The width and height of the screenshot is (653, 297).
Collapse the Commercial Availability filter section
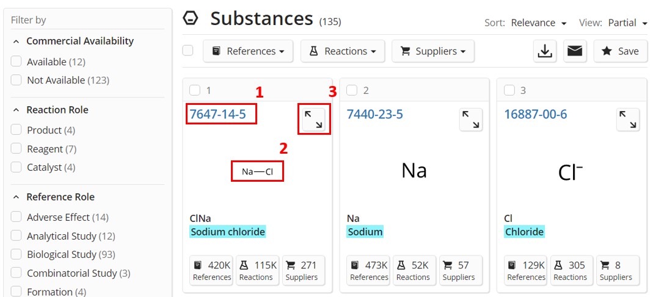[x=16, y=41]
